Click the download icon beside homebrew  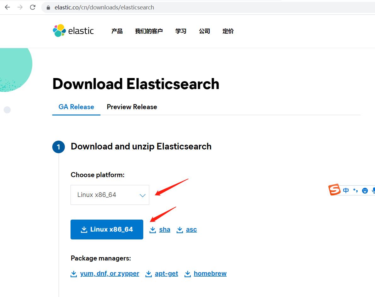tap(188, 274)
